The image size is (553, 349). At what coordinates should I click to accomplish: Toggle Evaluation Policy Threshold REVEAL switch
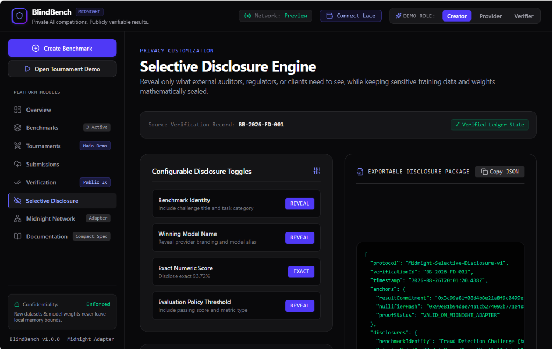point(299,306)
